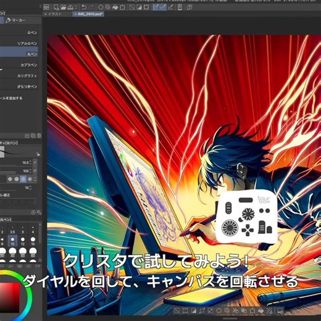
Task: Click the Invert selection icon in top bar
Action: point(139,7)
